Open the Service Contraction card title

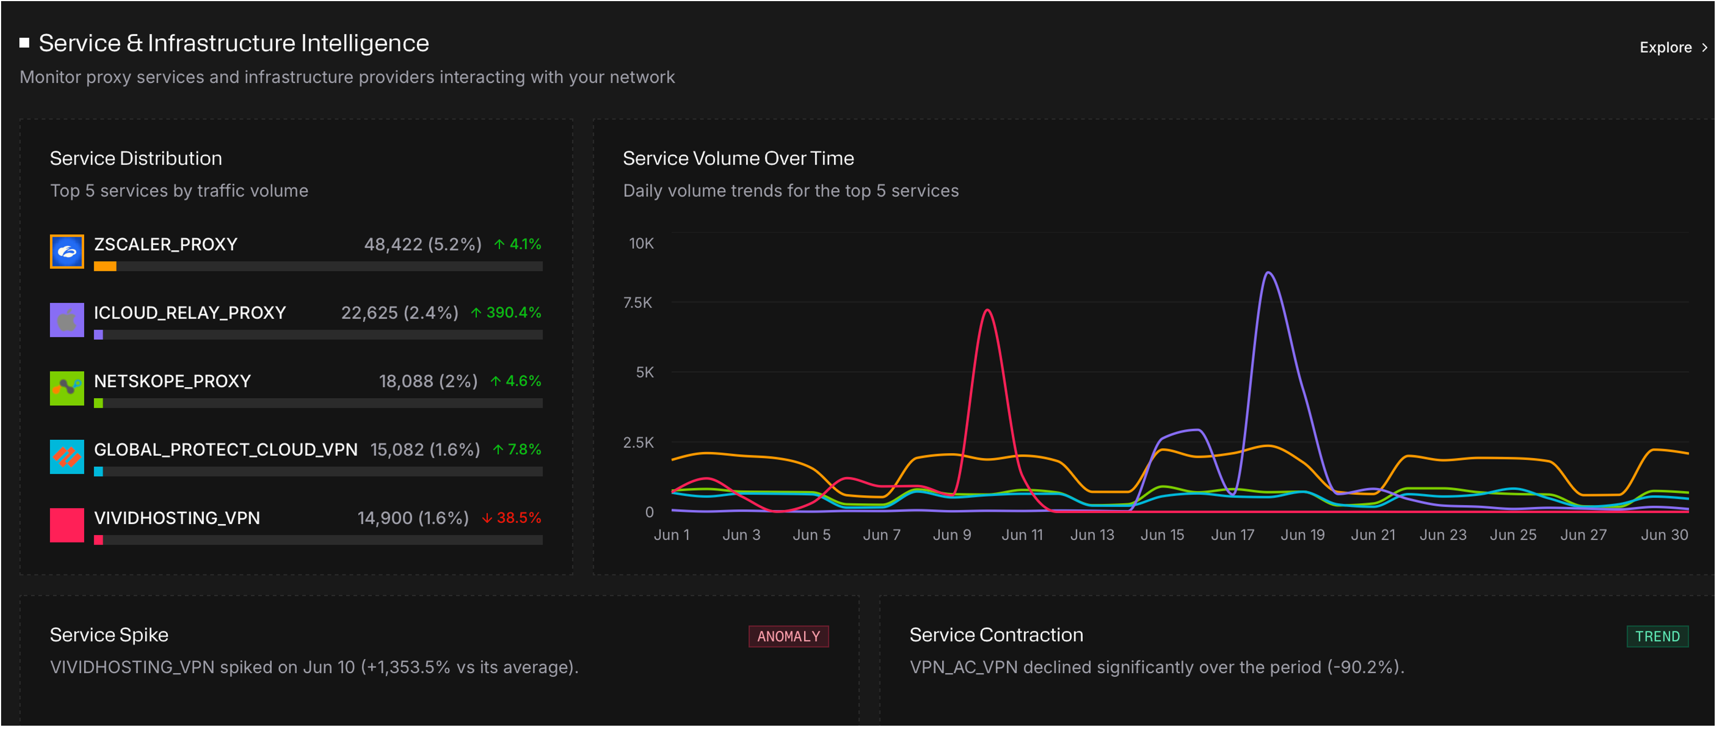(996, 635)
